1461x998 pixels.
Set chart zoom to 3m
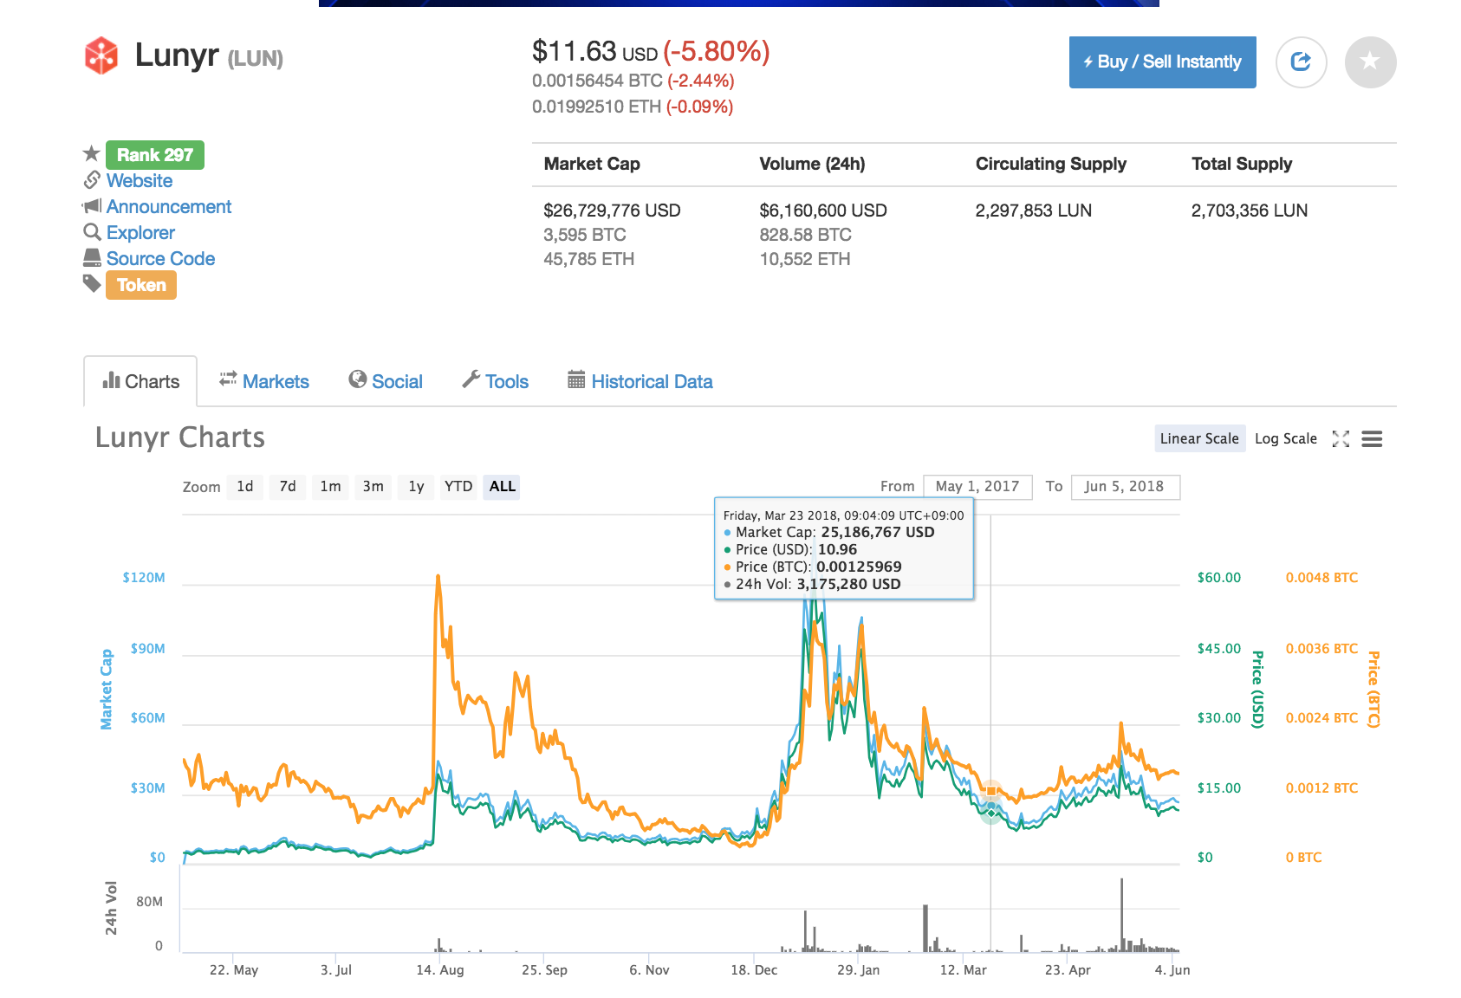(x=373, y=487)
